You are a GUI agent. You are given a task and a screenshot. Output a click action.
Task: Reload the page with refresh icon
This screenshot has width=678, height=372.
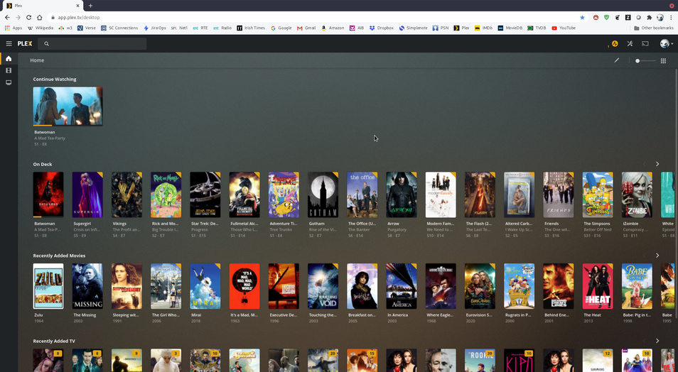pyautogui.click(x=28, y=17)
